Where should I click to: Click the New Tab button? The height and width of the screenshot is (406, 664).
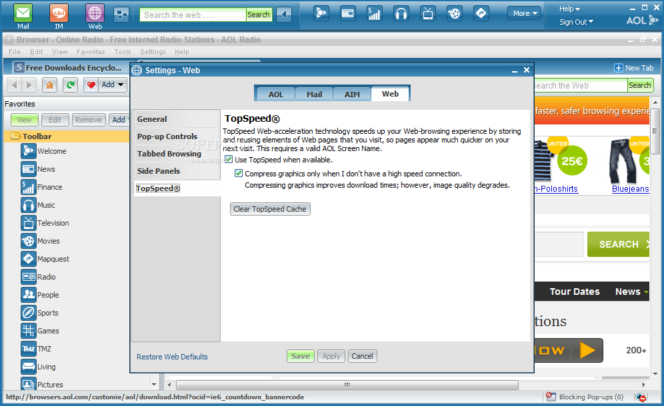click(x=634, y=68)
